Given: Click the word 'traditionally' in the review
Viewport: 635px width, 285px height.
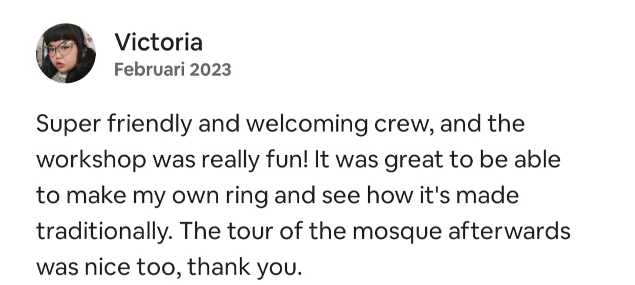Looking at the screenshot, I should coord(102,232).
